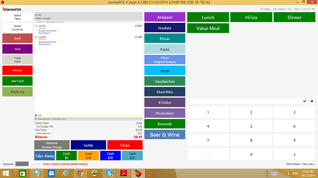The width and height of the screenshot is (318, 178).
Task: Add a Value Meal item
Action: [208, 28]
